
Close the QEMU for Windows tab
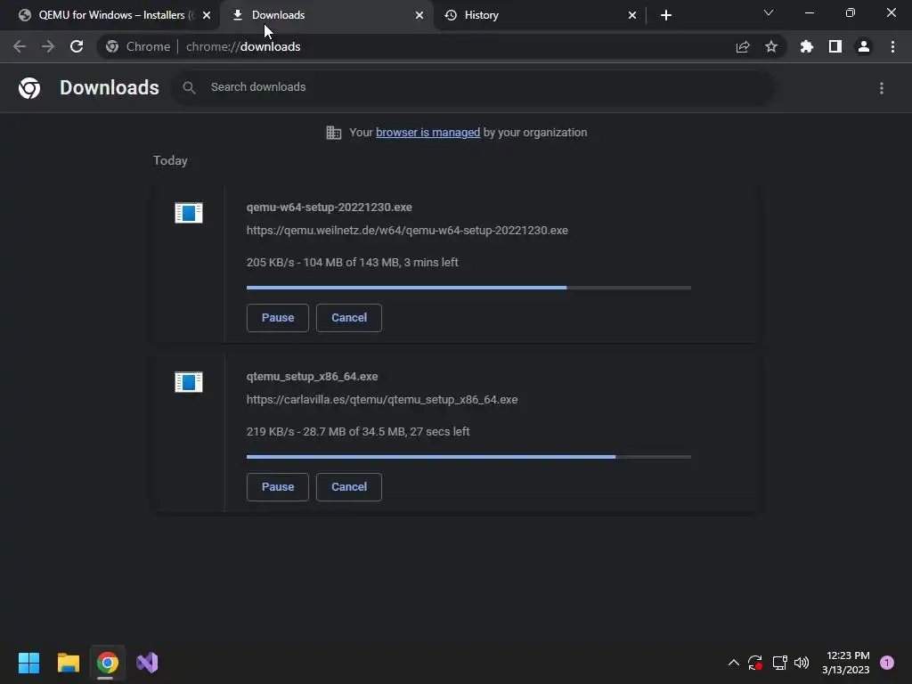pos(207,15)
